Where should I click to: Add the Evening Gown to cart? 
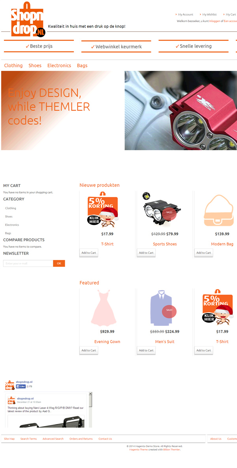point(89,350)
